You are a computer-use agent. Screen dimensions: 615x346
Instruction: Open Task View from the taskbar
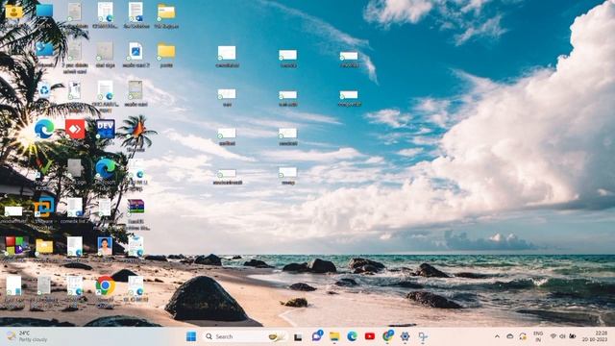(298, 336)
